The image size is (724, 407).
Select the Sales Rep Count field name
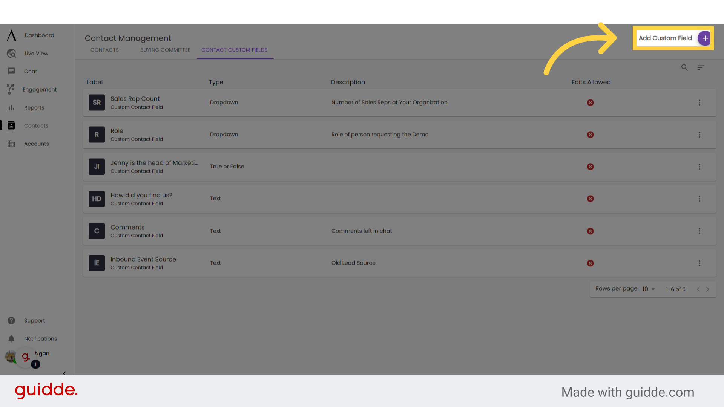click(x=135, y=99)
